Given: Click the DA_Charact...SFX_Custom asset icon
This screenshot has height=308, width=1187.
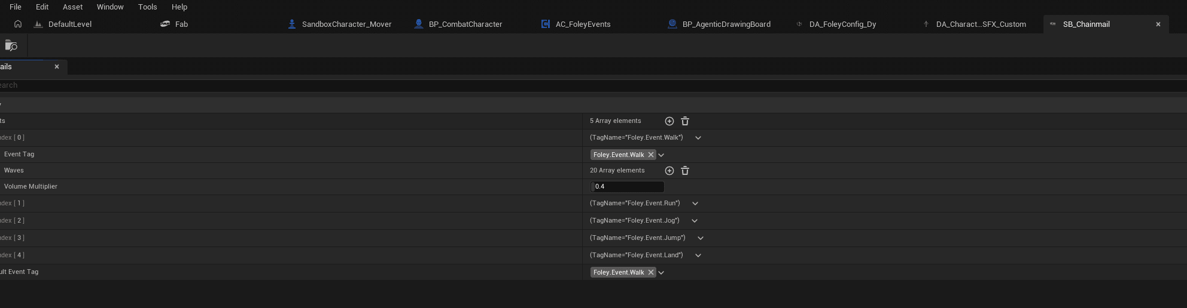Looking at the screenshot, I should point(926,24).
